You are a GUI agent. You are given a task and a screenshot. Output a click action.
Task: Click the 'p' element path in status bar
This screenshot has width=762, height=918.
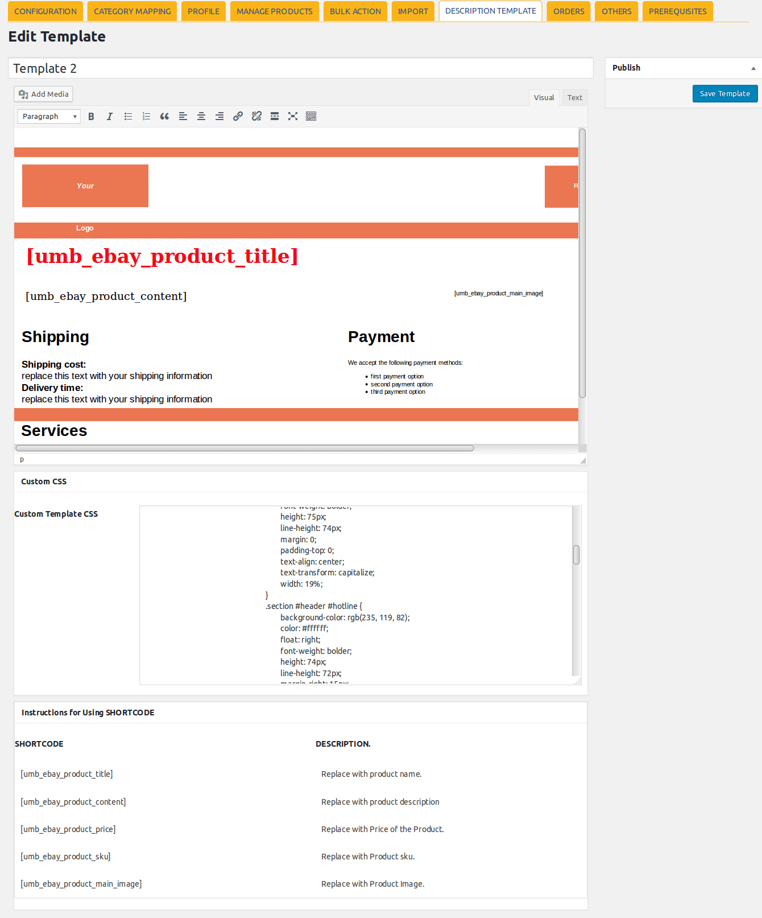(22, 459)
